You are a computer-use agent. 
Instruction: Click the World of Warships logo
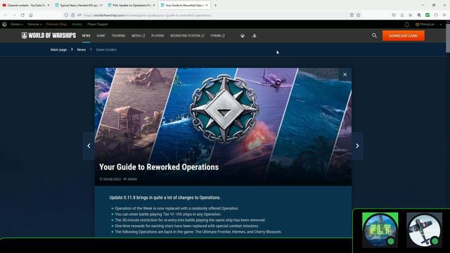49,36
